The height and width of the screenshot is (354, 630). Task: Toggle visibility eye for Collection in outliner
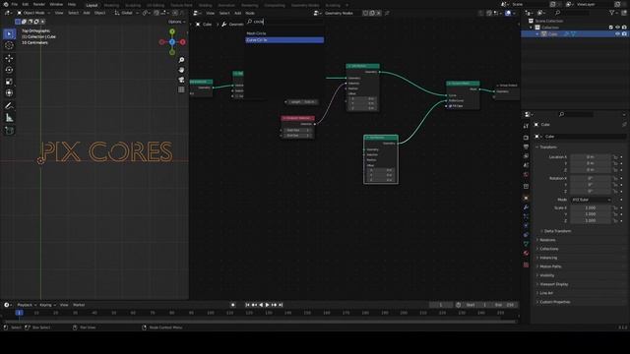point(617,28)
